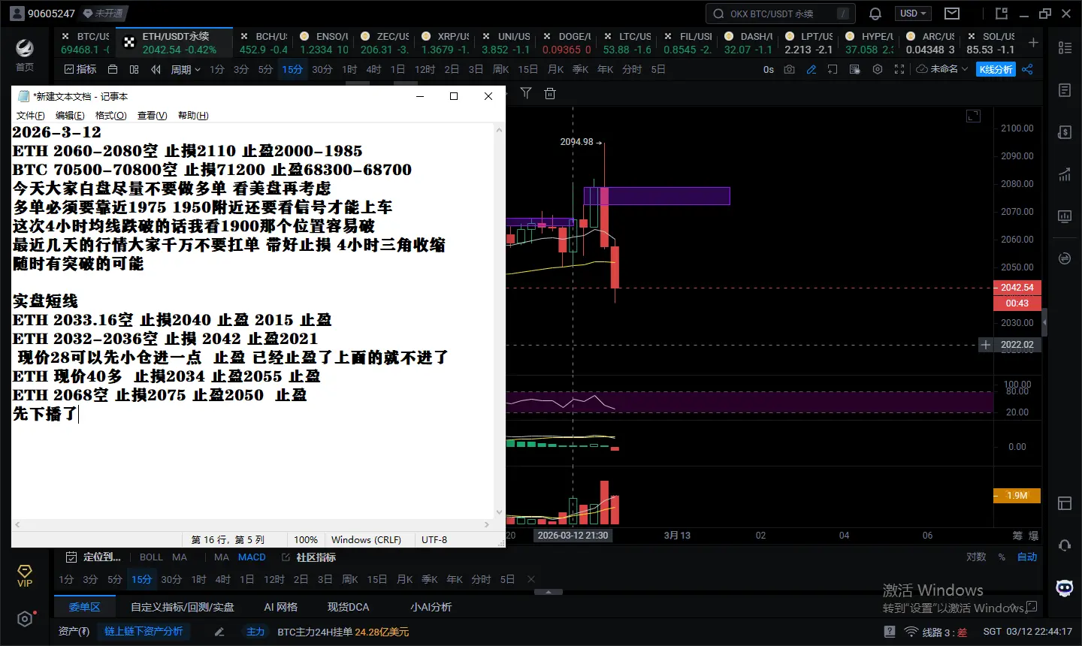Open chart settings hexagon icon
The width and height of the screenshot is (1082, 646).
click(877, 69)
